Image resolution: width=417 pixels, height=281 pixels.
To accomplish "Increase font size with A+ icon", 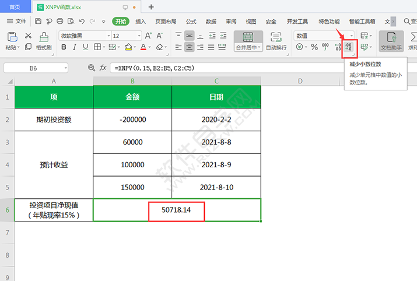I will click(148, 36).
